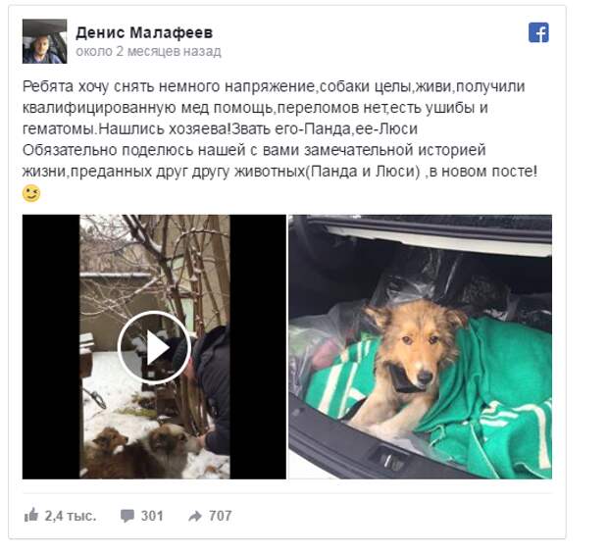Open the "около 2 месяцев назад" timestamp
This screenshot has width=608, height=553.
(x=148, y=51)
